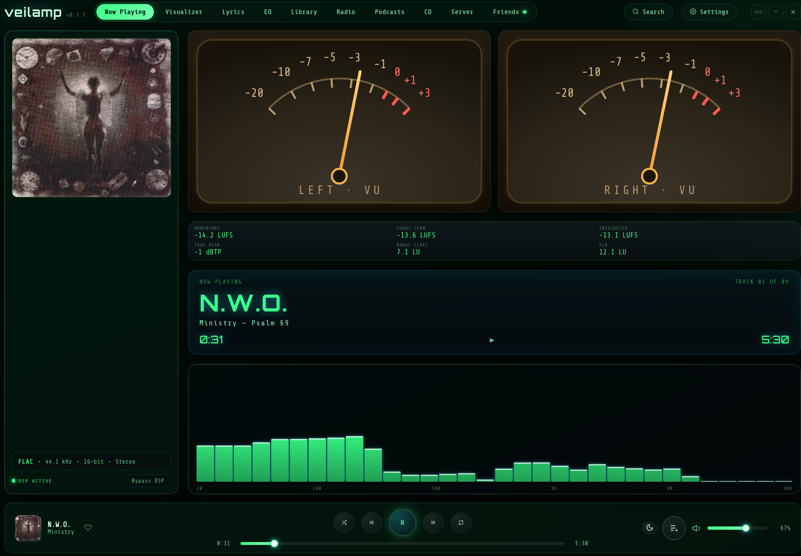801x556 pixels.
Task: Click the compact mode window button
Action: coord(758,12)
